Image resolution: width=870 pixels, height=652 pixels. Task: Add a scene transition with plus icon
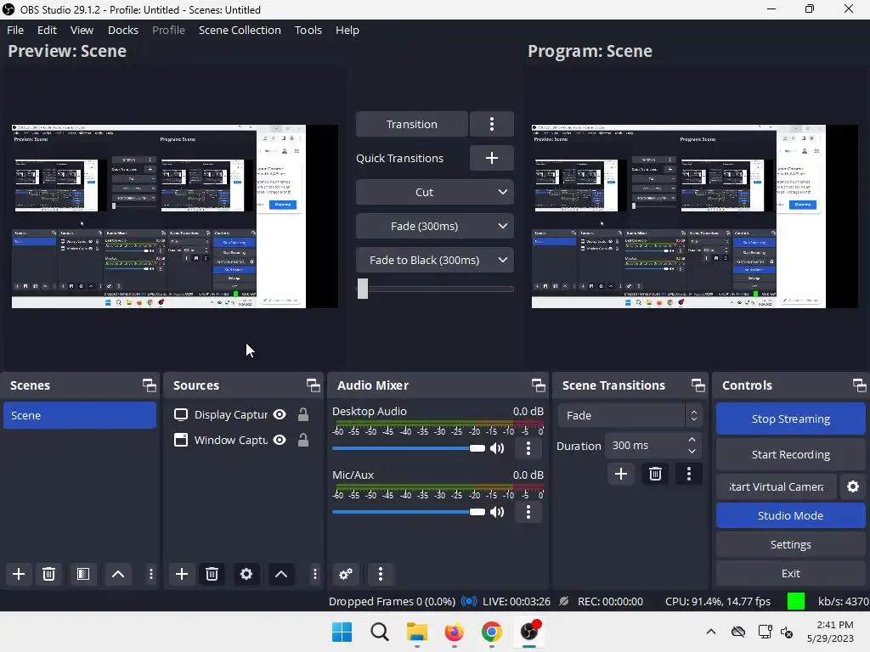tap(621, 474)
